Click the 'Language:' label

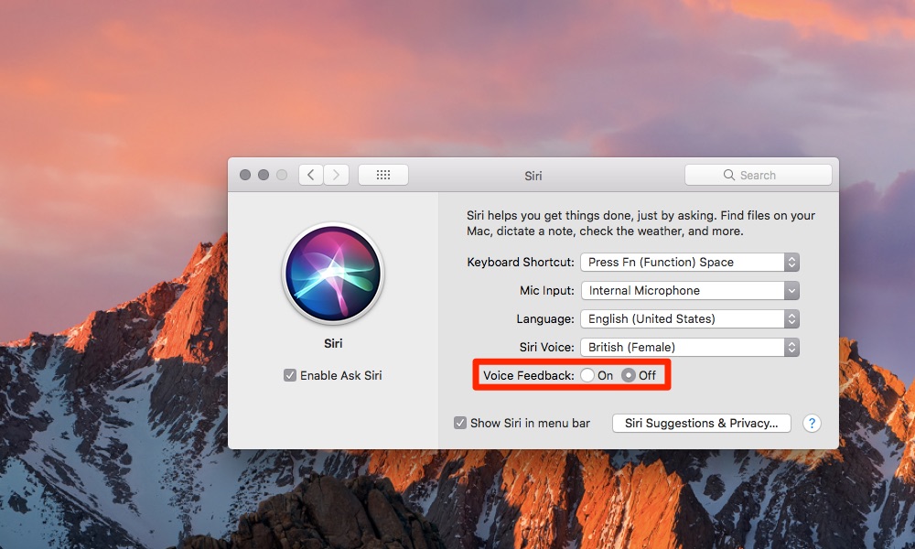tap(545, 318)
